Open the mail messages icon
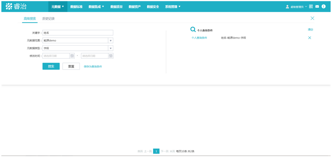The image size is (333, 158). [x=317, y=6]
